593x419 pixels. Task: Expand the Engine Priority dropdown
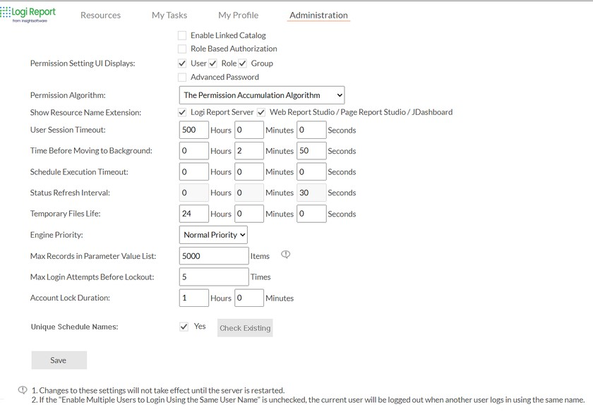pyautogui.click(x=213, y=235)
